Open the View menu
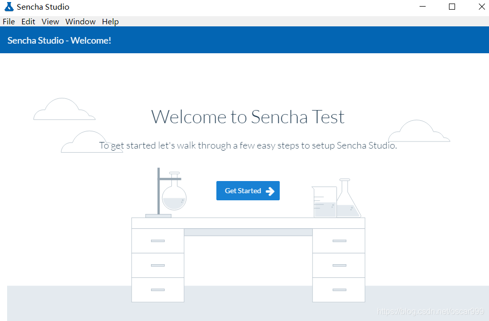 pos(50,21)
